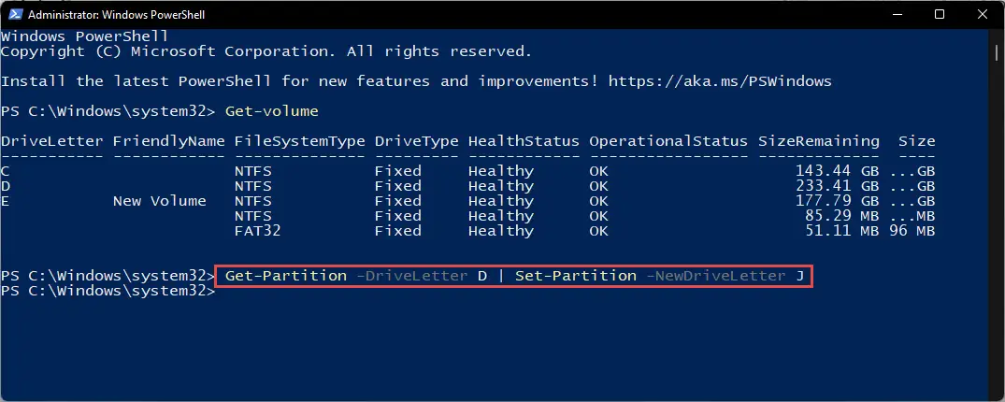
Task: Maximize the PowerShell window
Action: (939, 14)
